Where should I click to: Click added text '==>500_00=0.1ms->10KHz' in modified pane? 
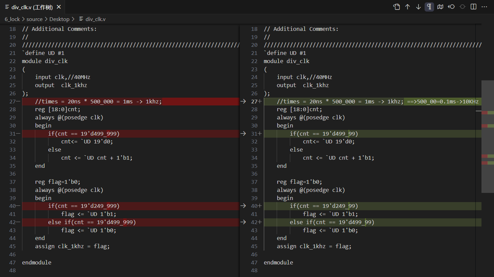443,101
